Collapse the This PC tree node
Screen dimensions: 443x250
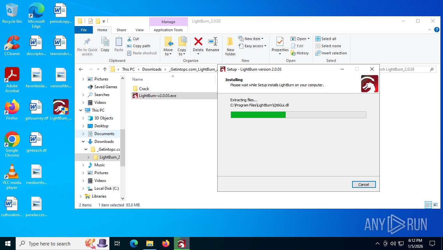[x=80, y=110]
